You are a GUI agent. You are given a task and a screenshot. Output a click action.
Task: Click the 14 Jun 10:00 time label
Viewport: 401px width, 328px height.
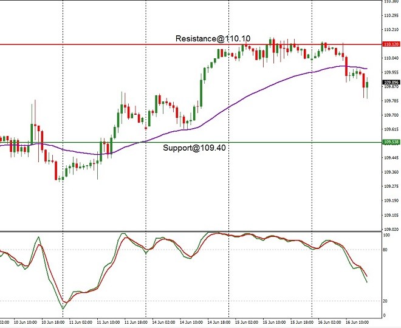[191, 322]
